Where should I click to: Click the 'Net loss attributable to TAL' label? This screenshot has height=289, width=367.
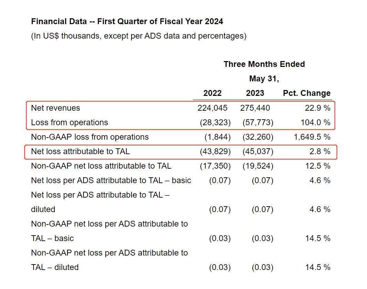point(80,151)
